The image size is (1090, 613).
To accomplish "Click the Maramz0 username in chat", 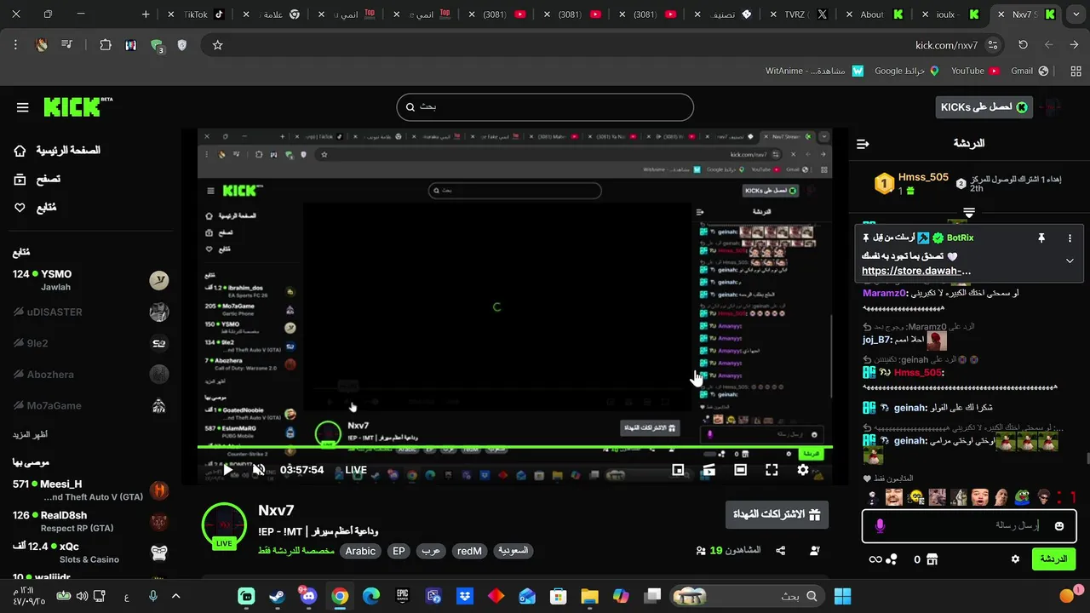I will (884, 292).
